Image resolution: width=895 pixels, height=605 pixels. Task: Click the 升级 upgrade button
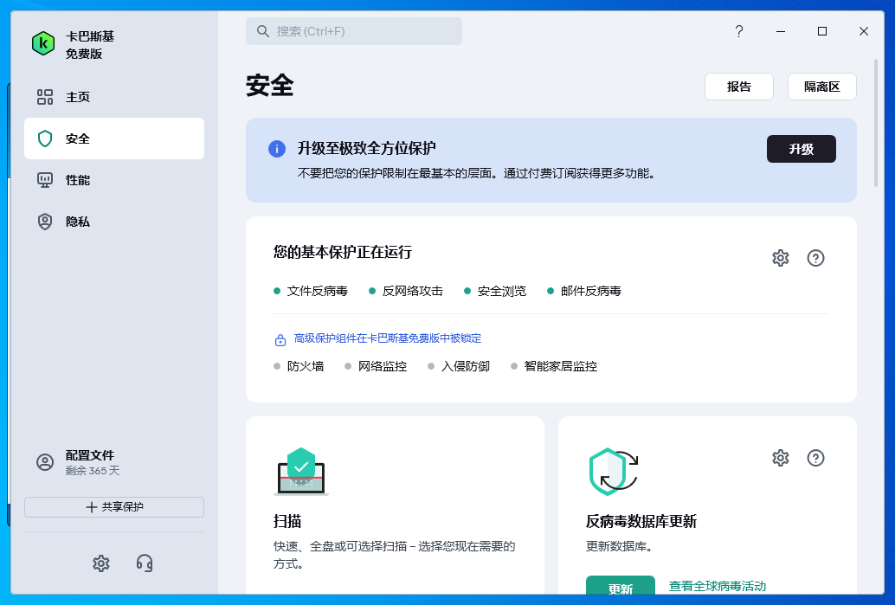click(801, 148)
